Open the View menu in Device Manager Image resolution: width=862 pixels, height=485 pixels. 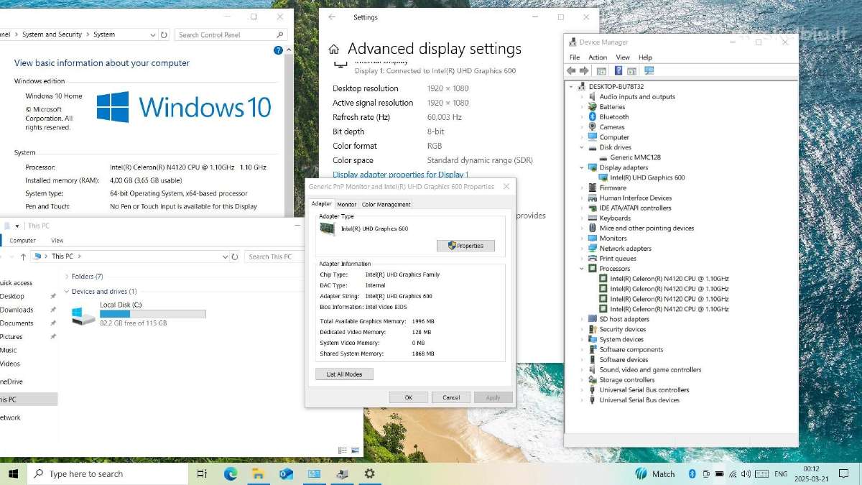coord(623,57)
